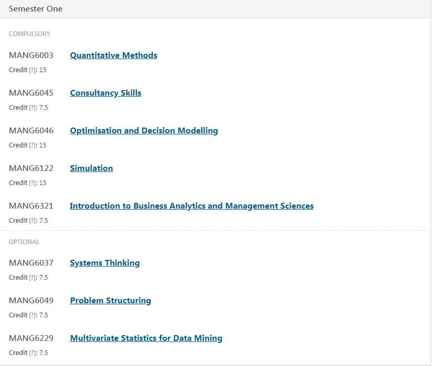Click the MANG6229 module code
The height and width of the screenshot is (366, 432).
click(x=31, y=338)
